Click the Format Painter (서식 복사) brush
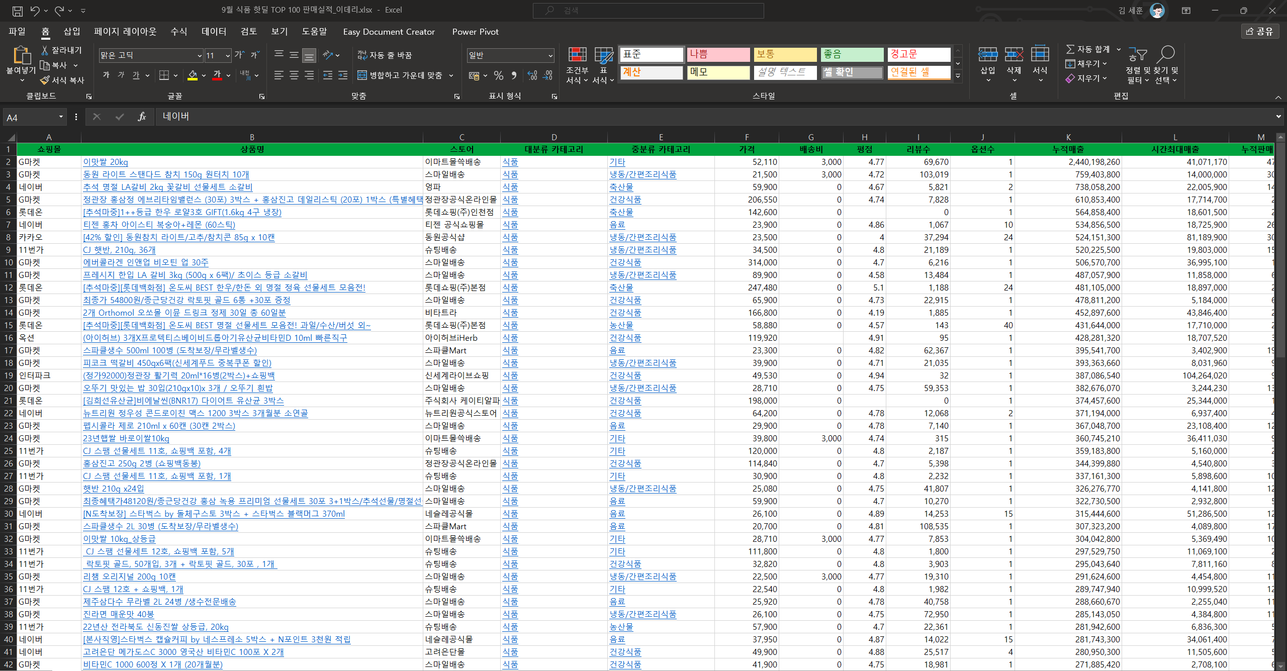Viewport: 1287px width, 671px height. [x=45, y=80]
